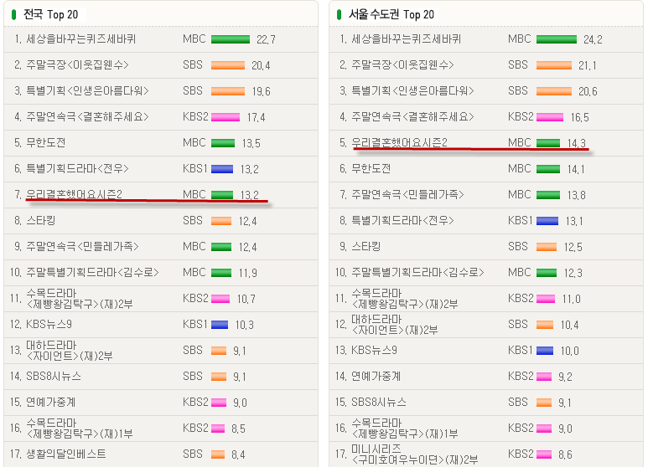Click SBS8시뉴스 in the 전국 list
Viewport: 648px width, 467px height.
54,377
